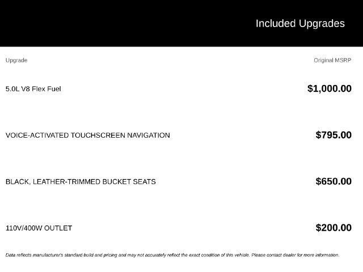Click the words BUCKET SEATS in third row
This screenshot has width=363, height=272.
coord(129,182)
